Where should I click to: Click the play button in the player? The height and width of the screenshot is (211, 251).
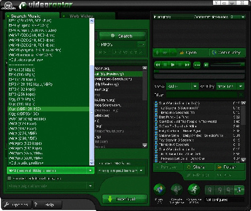tap(173, 65)
